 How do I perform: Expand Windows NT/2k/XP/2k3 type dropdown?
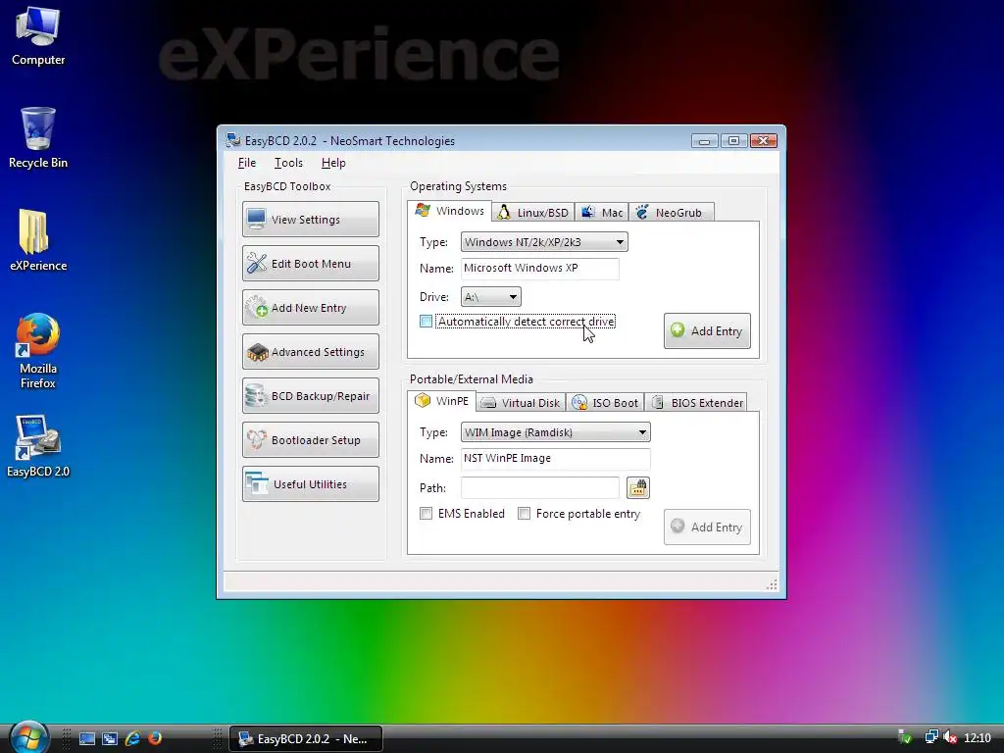point(544,242)
